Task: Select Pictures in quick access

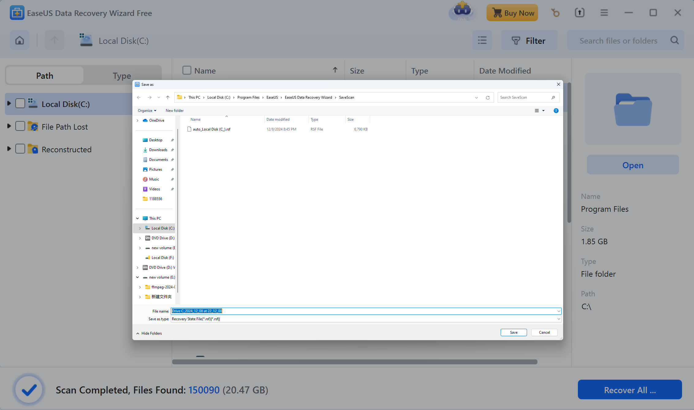Action: click(156, 169)
